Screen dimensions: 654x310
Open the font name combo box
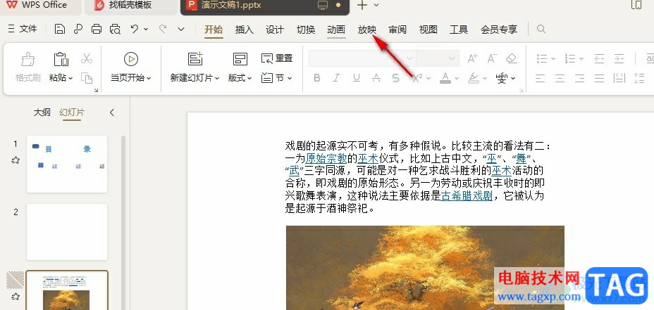(362, 58)
